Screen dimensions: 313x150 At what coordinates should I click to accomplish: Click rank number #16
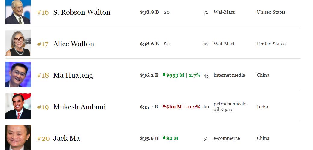[x=43, y=13]
